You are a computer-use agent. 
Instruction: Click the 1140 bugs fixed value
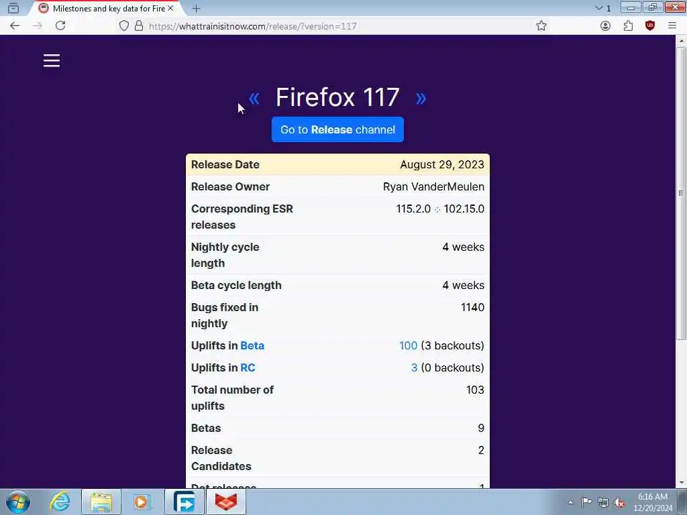(473, 307)
